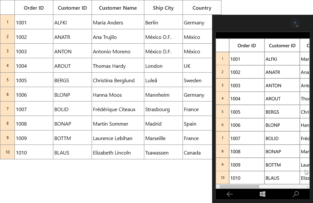Select row header 10 in the desktop grid
Screen dimensions: 313x203
click(7, 152)
